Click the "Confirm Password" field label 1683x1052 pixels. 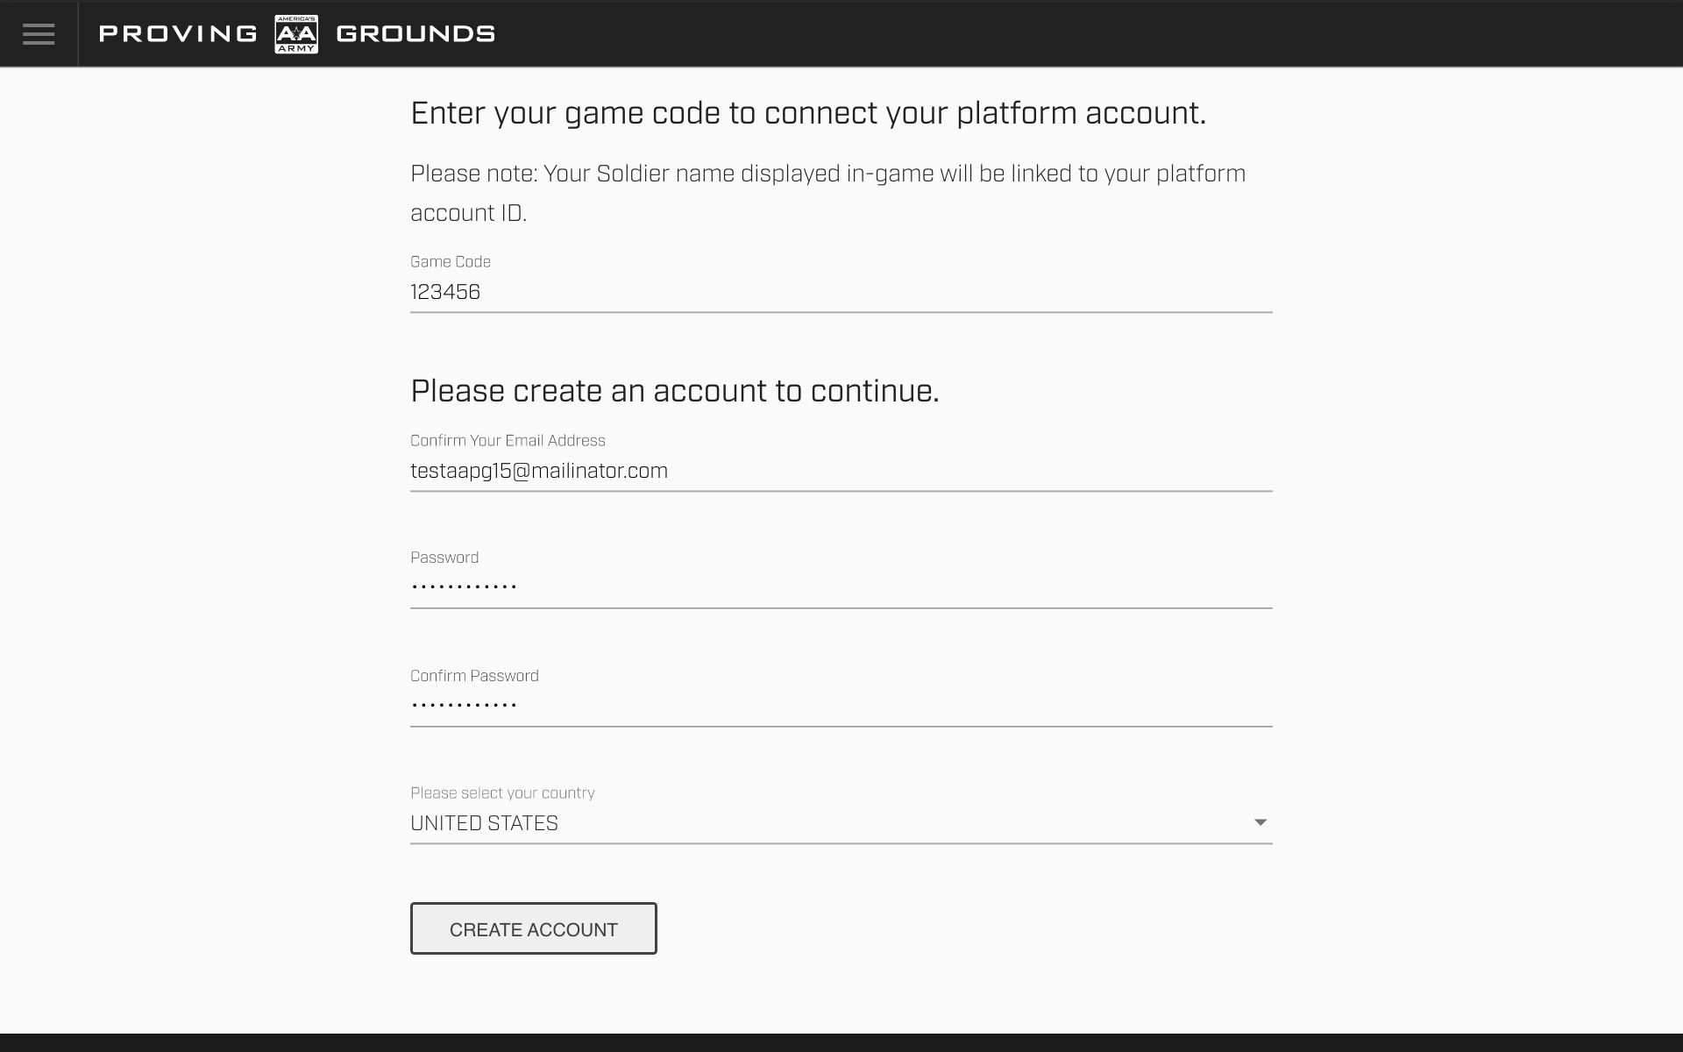click(474, 676)
